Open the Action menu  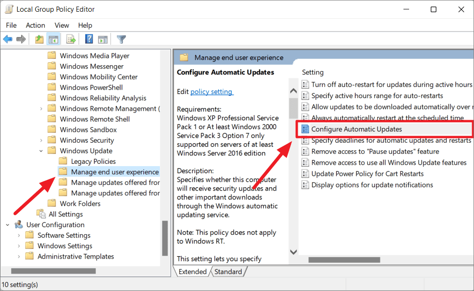click(35, 25)
